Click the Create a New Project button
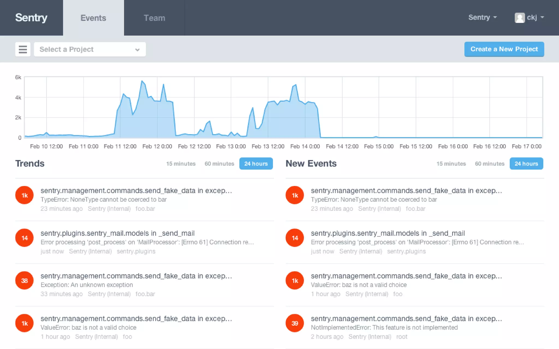 click(504, 49)
